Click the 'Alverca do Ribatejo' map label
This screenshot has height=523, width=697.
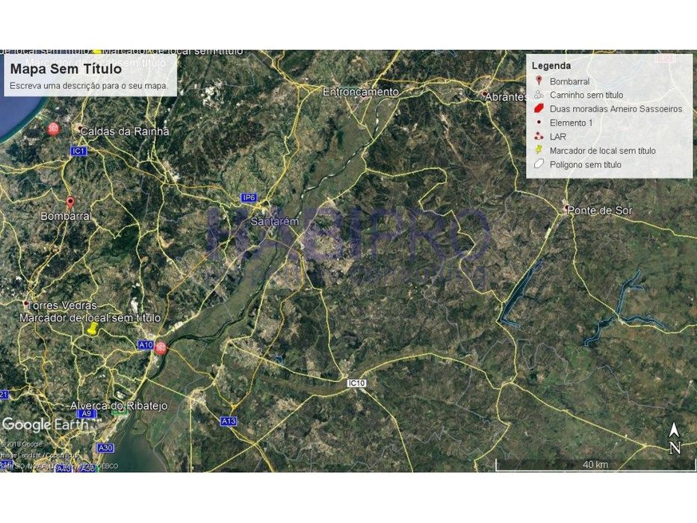119,406
